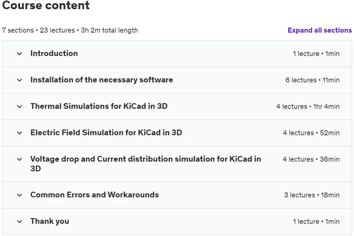Click the 4 lectures 52min label

point(311,133)
